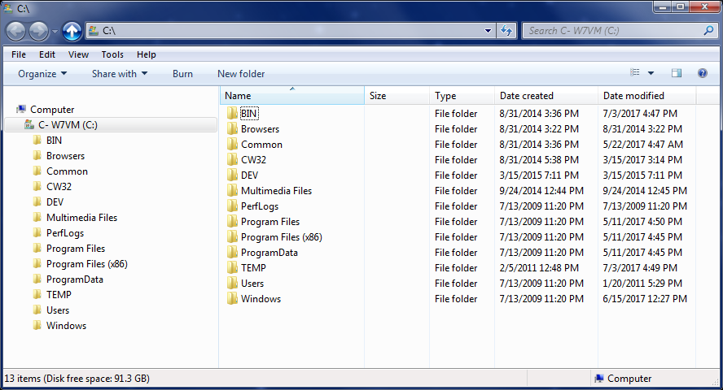Open the More view options dropdown arrow
Image resolution: width=723 pixels, height=390 pixels.
651,73
